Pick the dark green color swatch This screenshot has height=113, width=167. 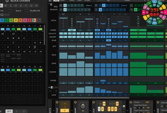click(7, 20)
